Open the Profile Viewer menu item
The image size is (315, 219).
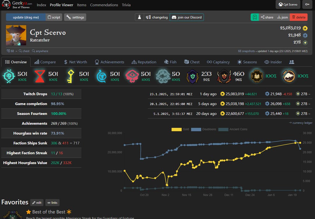coord(61,5)
